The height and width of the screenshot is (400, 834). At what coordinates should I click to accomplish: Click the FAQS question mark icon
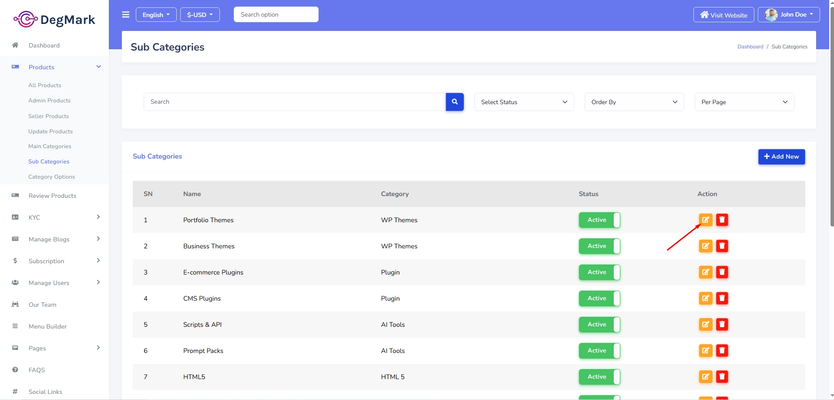point(15,369)
